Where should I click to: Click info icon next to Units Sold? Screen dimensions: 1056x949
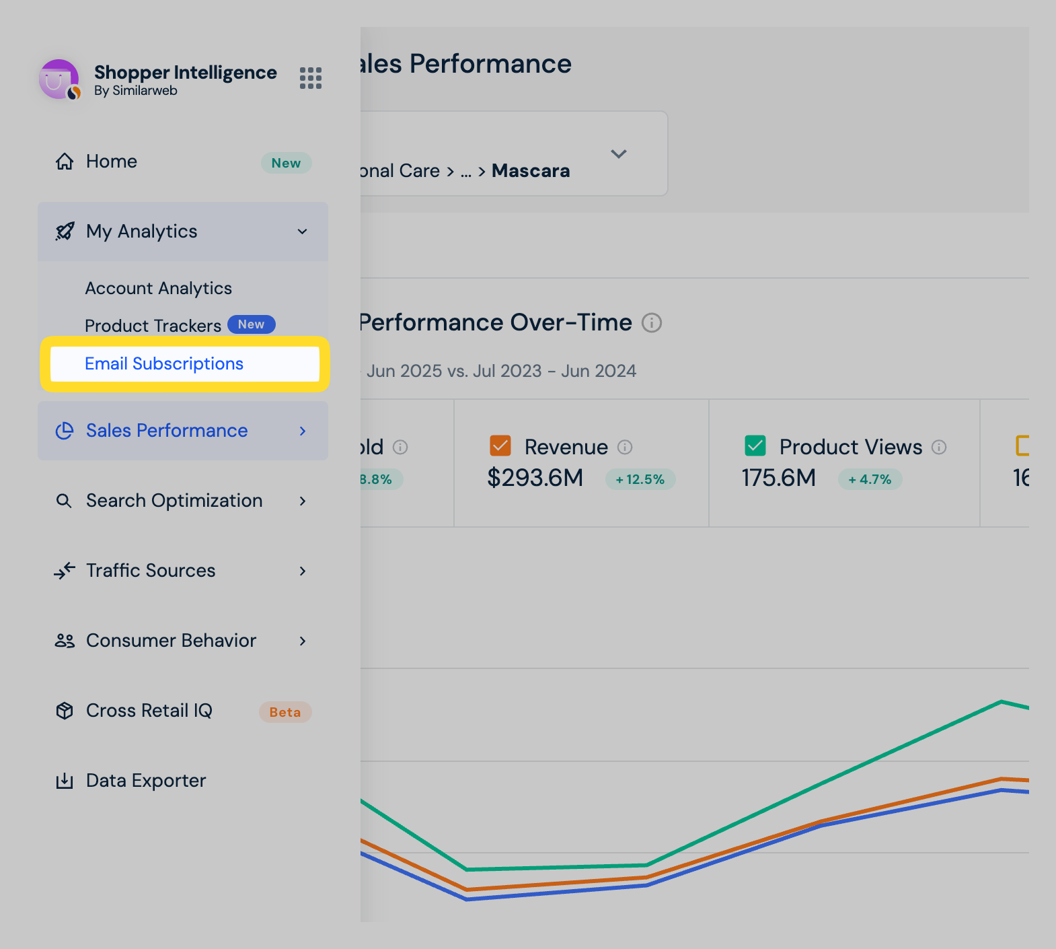[x=400, y=447]
